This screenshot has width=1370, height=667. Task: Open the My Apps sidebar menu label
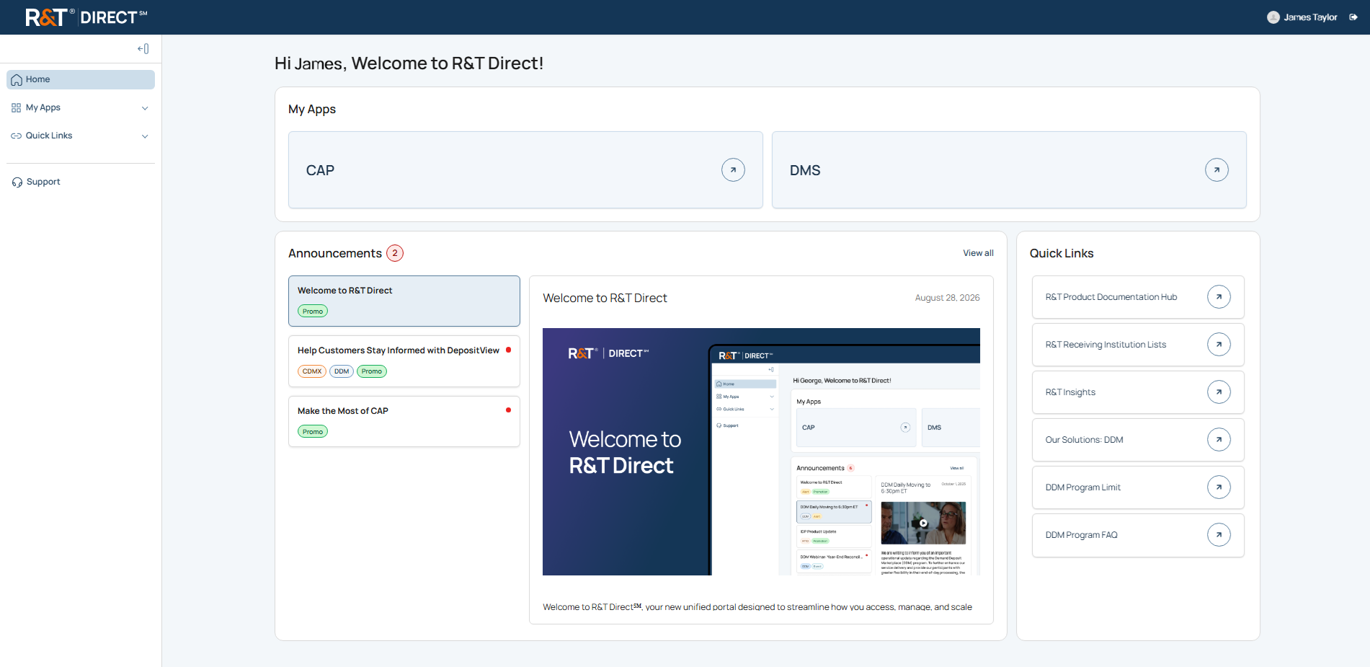click(43, 107)
